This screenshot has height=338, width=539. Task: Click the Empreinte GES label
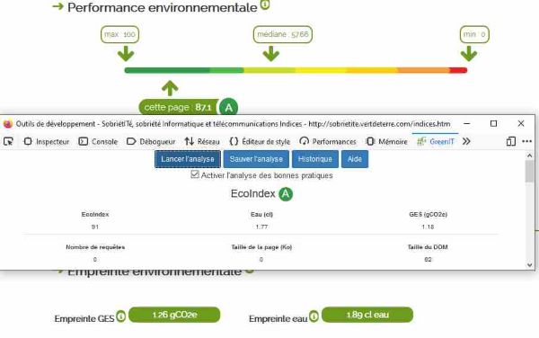[84, 319]
